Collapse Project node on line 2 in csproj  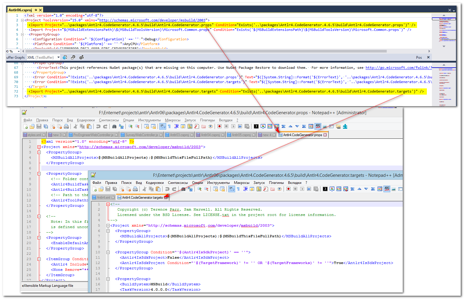click(x=22, y=20)
